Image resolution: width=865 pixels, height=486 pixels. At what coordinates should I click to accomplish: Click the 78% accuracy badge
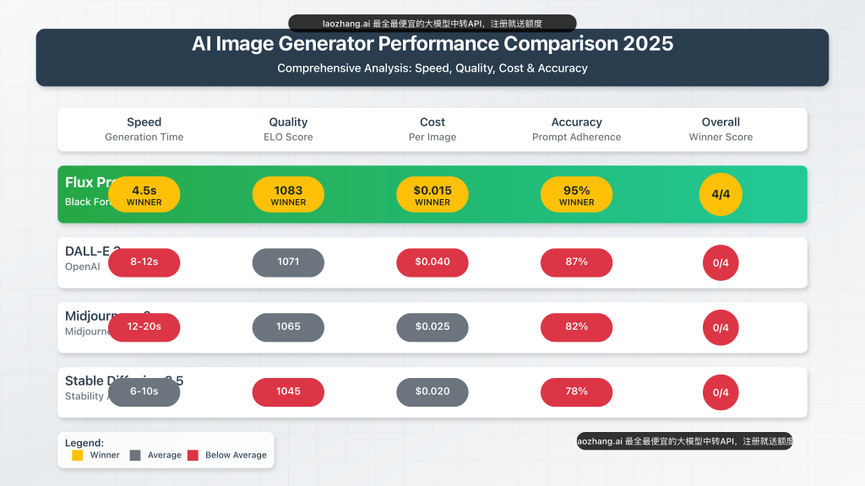(x=576, y=391)
